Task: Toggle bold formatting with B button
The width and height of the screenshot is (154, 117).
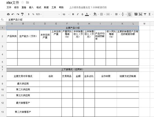Action: tap(73, 14)
